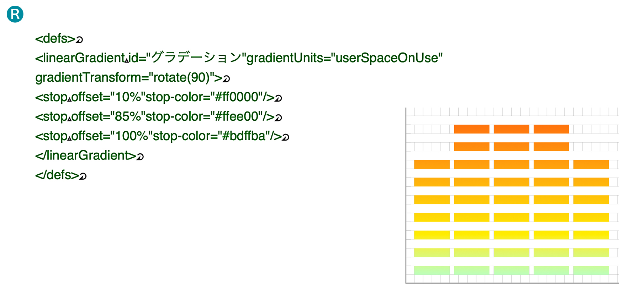Image resolution: width=619 pixels, height=284 pixels.
Task: Click the closing </linearGradient> tag text
Action: coord(85,155)
